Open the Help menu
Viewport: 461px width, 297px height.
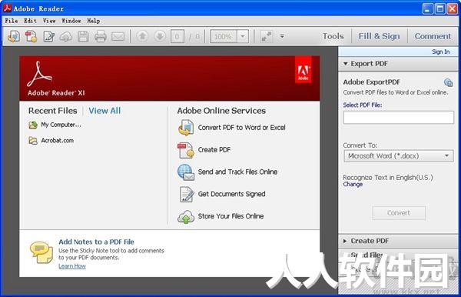pos(93,21)
